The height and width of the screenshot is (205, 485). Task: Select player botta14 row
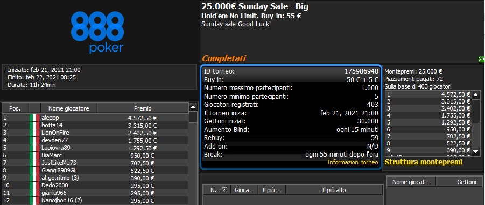coord(95,125)
